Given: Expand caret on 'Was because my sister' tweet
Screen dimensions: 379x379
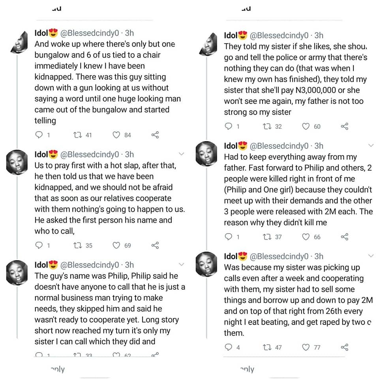Looking at the screenshot, I should click(x=371, y=256).
